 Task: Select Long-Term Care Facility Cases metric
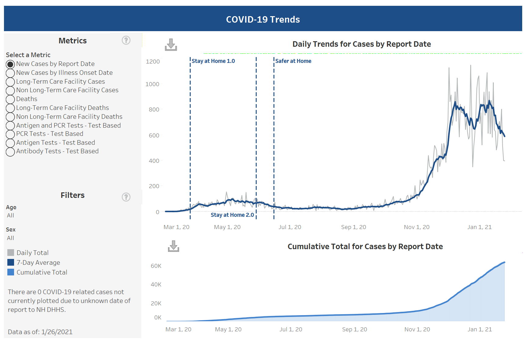pos(10,82)
